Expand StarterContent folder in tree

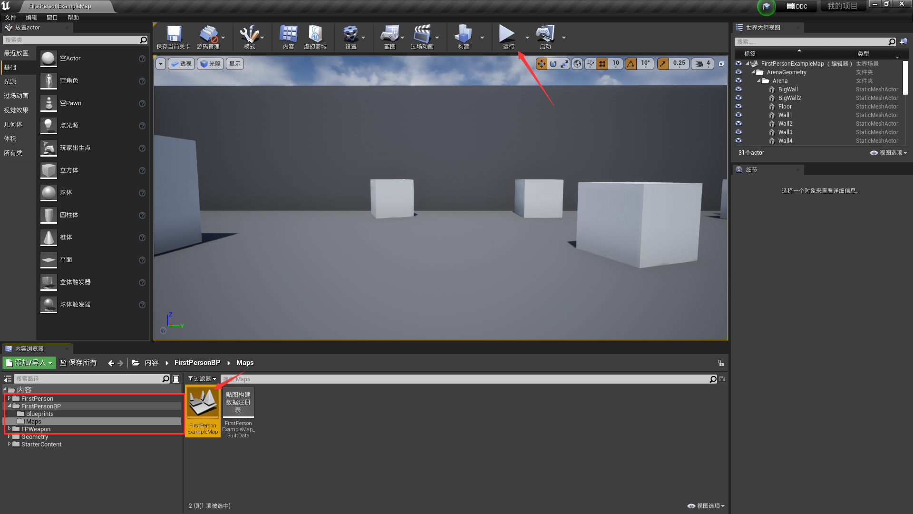tap(9, 444)
